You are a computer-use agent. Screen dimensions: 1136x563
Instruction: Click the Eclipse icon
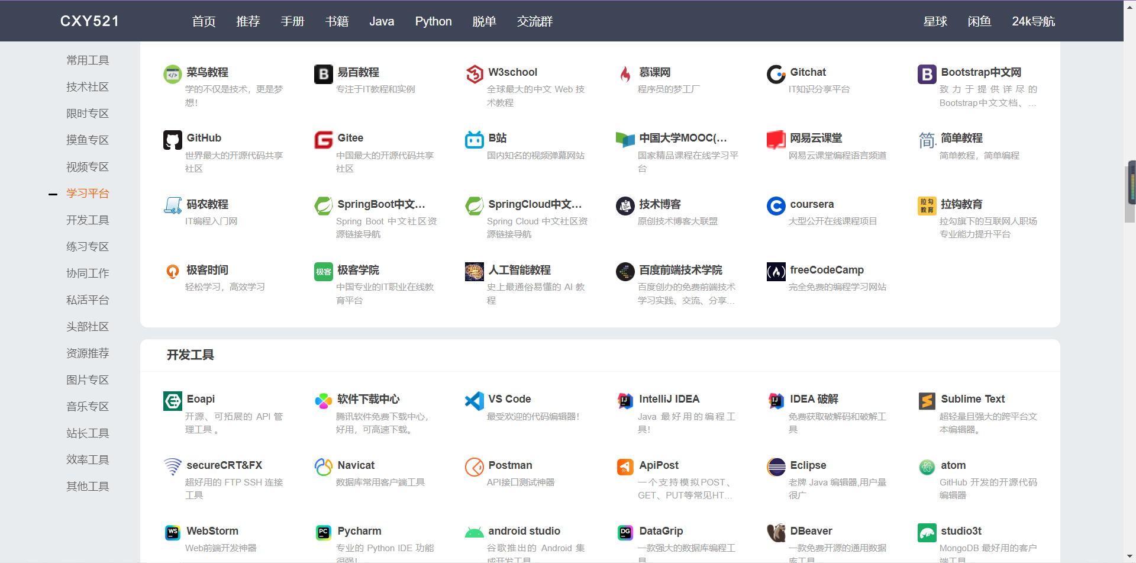(x=776, y=467)
